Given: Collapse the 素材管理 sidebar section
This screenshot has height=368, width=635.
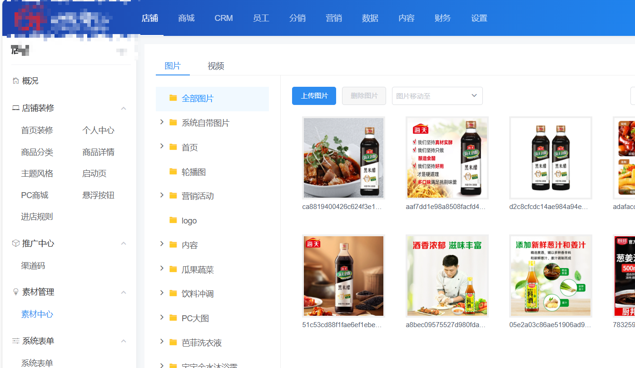Looking at the screenshot, I should pyautogui.click(x=124, y=292).
